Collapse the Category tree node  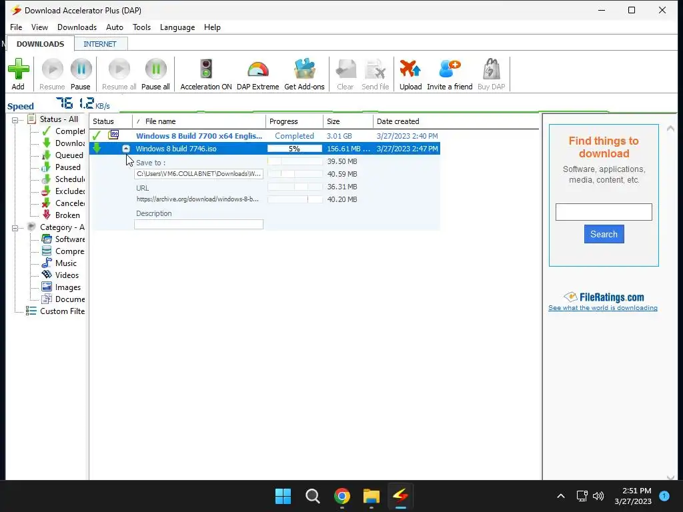(15, 228)
